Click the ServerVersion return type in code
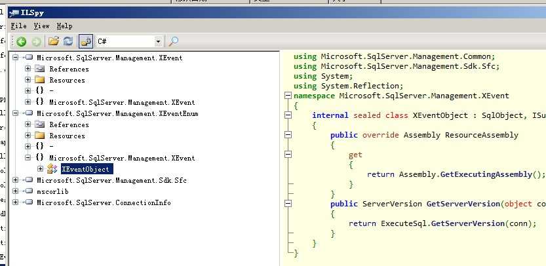This screenshot has width=546, height=266. click(x=392, y=204)
